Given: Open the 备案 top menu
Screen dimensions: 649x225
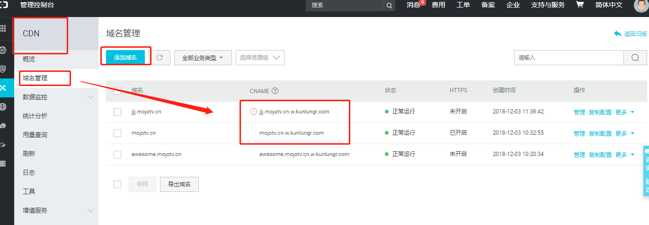Looking at the screenshot, I should click(488, 5).
